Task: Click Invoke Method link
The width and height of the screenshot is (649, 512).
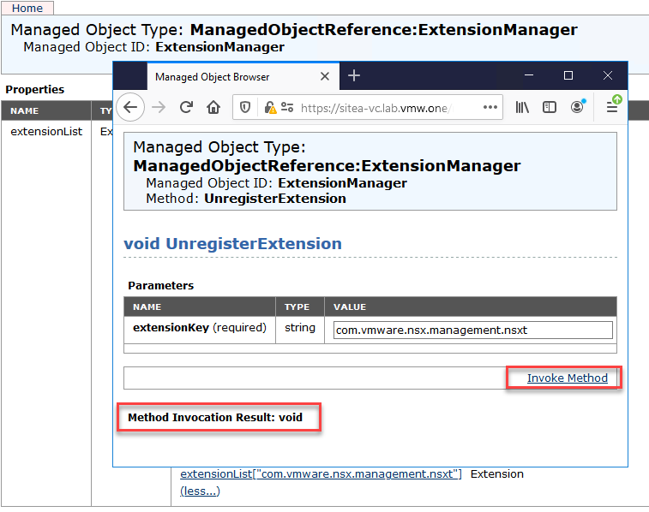Action: point(567,378)
